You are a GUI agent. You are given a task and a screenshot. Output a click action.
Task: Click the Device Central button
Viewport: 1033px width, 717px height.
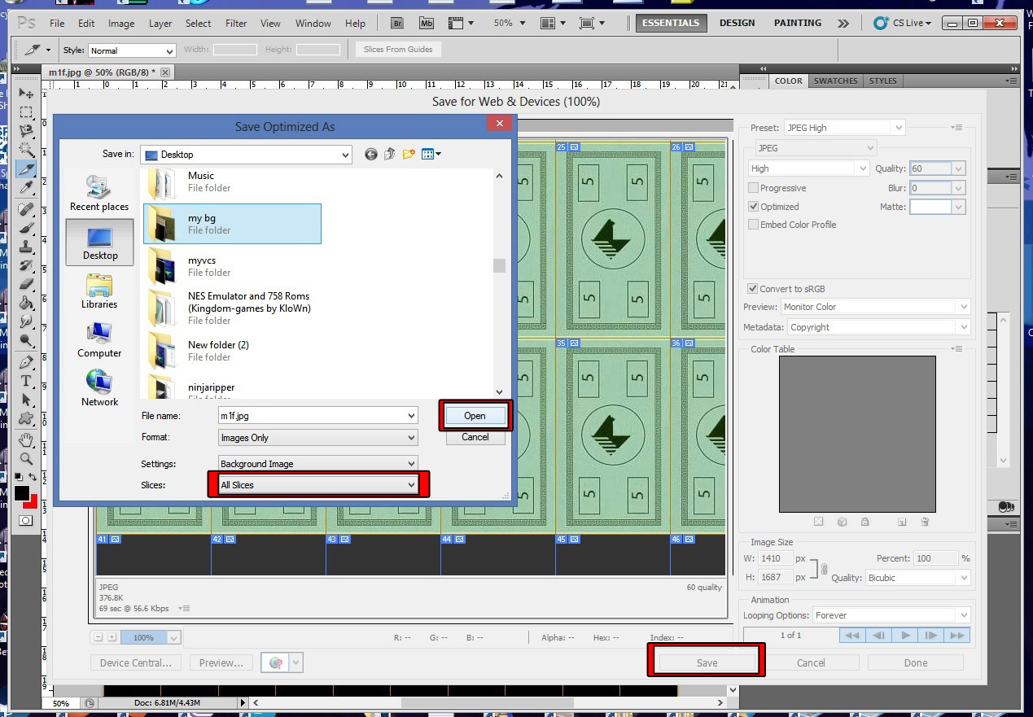tap(135, 662)
